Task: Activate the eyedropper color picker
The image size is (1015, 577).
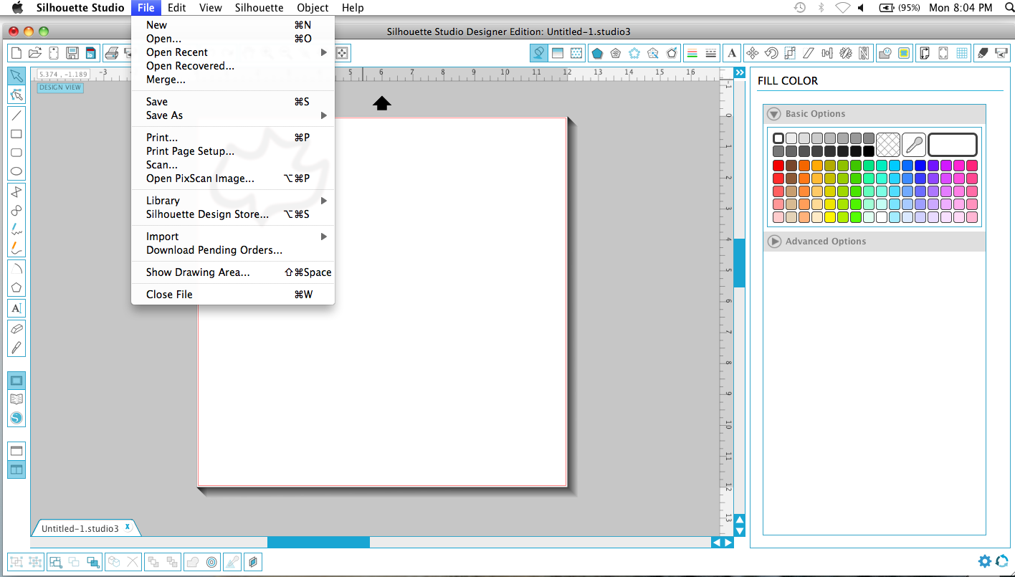Action: pyautogui.click(x=914, y=145)
